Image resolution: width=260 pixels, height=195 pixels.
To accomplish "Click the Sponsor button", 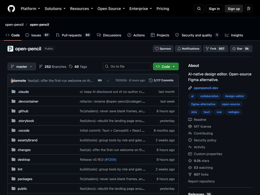I will coord(163,49).
